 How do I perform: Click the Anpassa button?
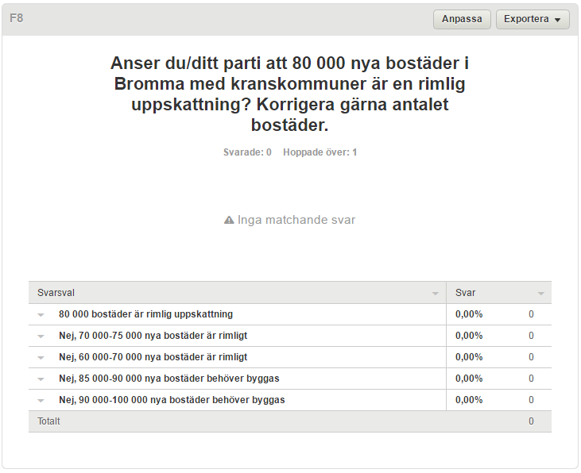tap(462, 19)
